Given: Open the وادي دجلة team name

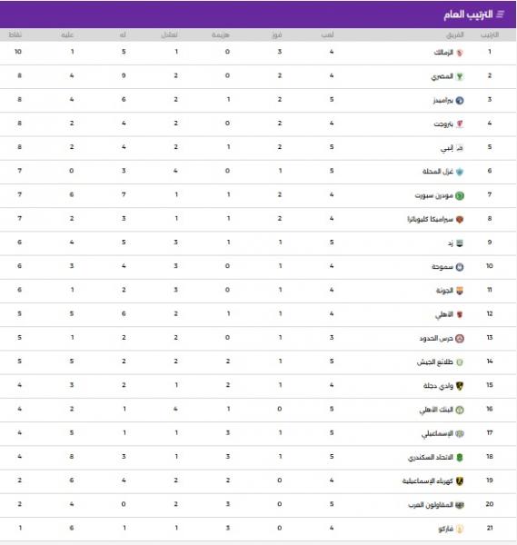Looking at the screenshot, I should (x=438, y=386).
